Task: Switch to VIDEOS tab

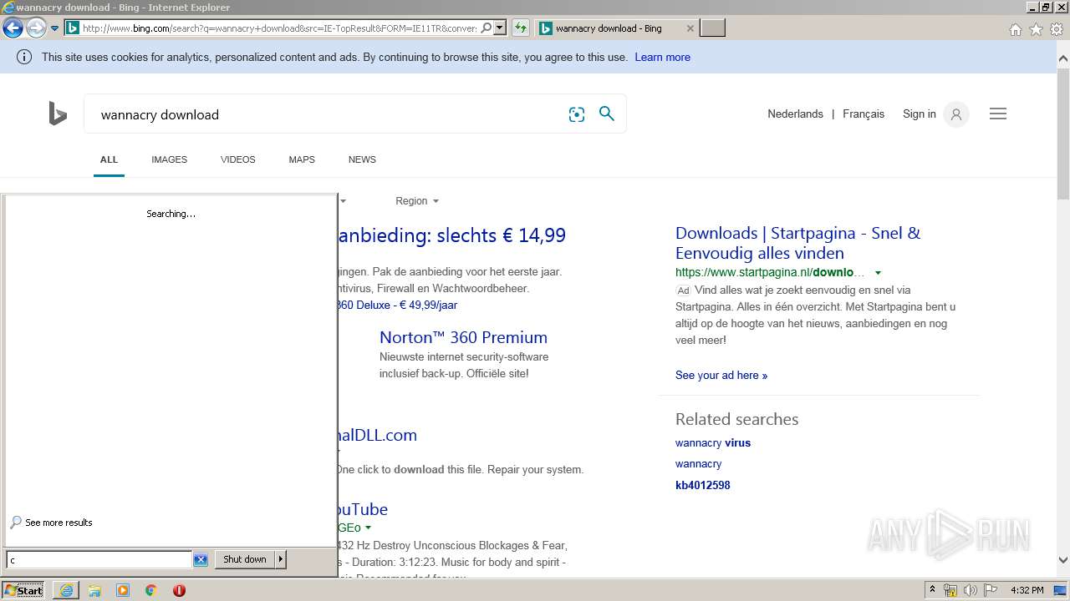Action: (x=238, y=159)
